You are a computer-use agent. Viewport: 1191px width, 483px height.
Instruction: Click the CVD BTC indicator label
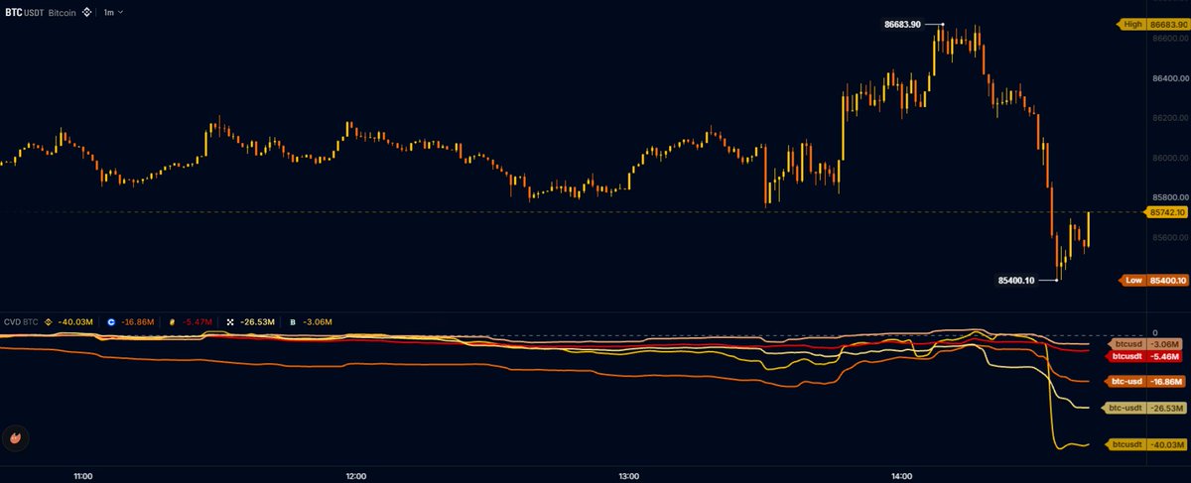click(x=21, y=322)
